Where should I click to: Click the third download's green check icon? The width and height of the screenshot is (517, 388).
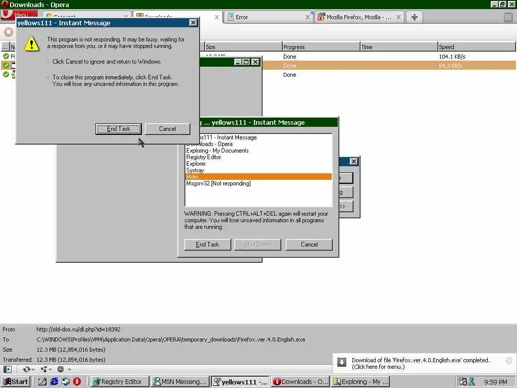6,74
